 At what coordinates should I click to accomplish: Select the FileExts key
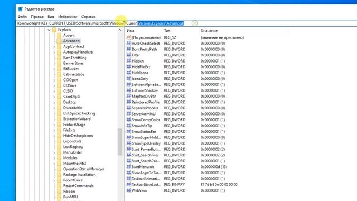[69, 130]
